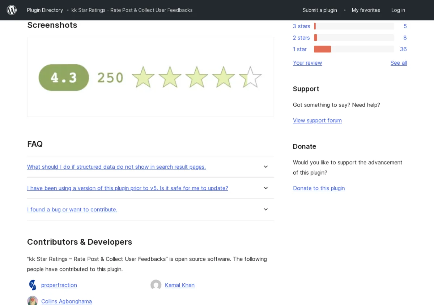434x305 pixels.
Task: Filter reviews by 3 stars
Action: 301,26
